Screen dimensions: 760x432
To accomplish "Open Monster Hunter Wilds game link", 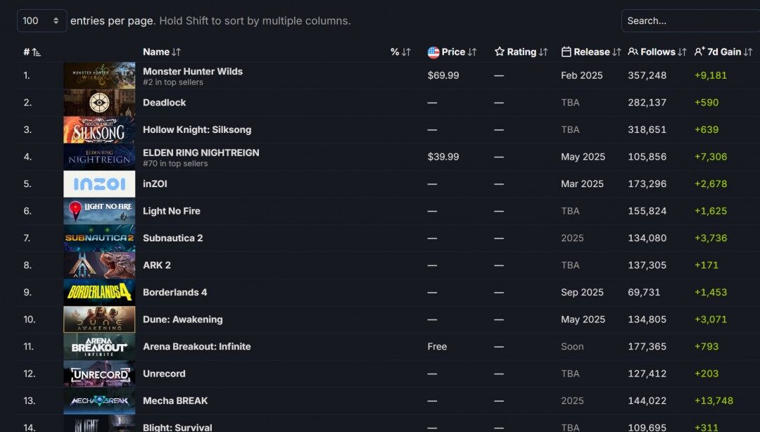I will [192, 71].
